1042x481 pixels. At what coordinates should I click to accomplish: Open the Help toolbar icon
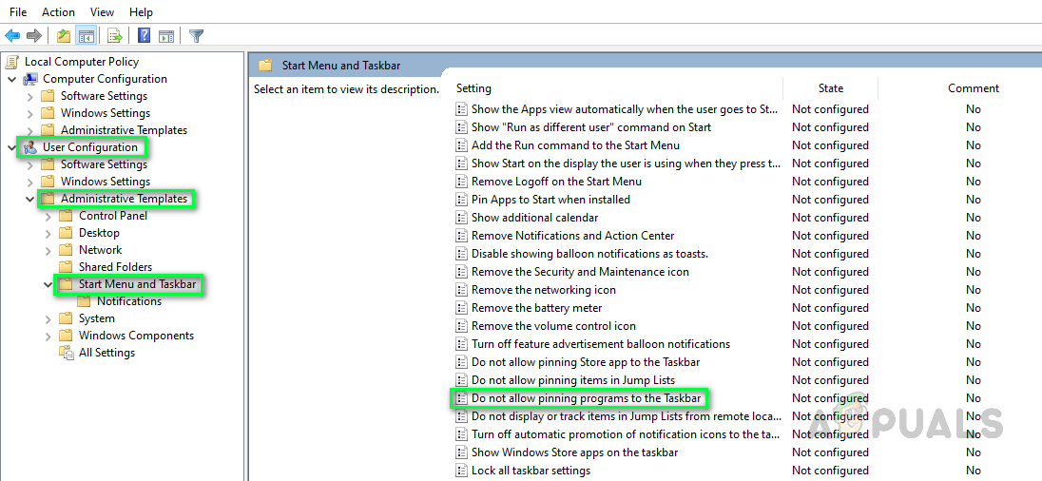pyautogui.click(x=144, y=35)
